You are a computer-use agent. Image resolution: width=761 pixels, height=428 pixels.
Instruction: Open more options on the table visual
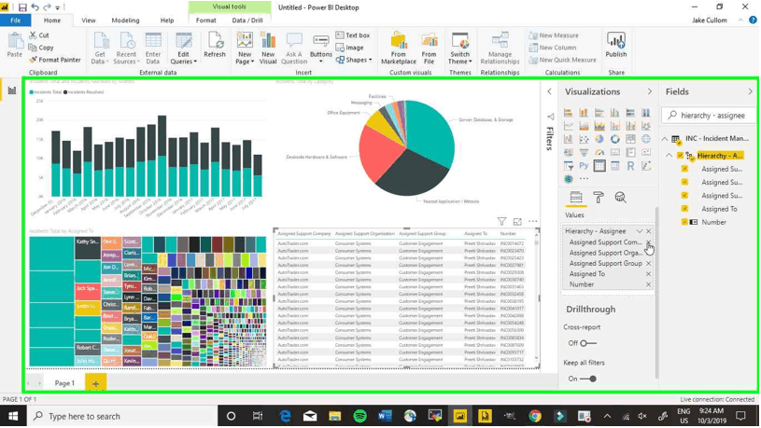(x=533, y=222)
